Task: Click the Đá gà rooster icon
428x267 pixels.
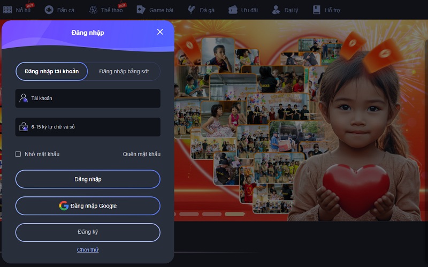Action: [x=191, y=10]
